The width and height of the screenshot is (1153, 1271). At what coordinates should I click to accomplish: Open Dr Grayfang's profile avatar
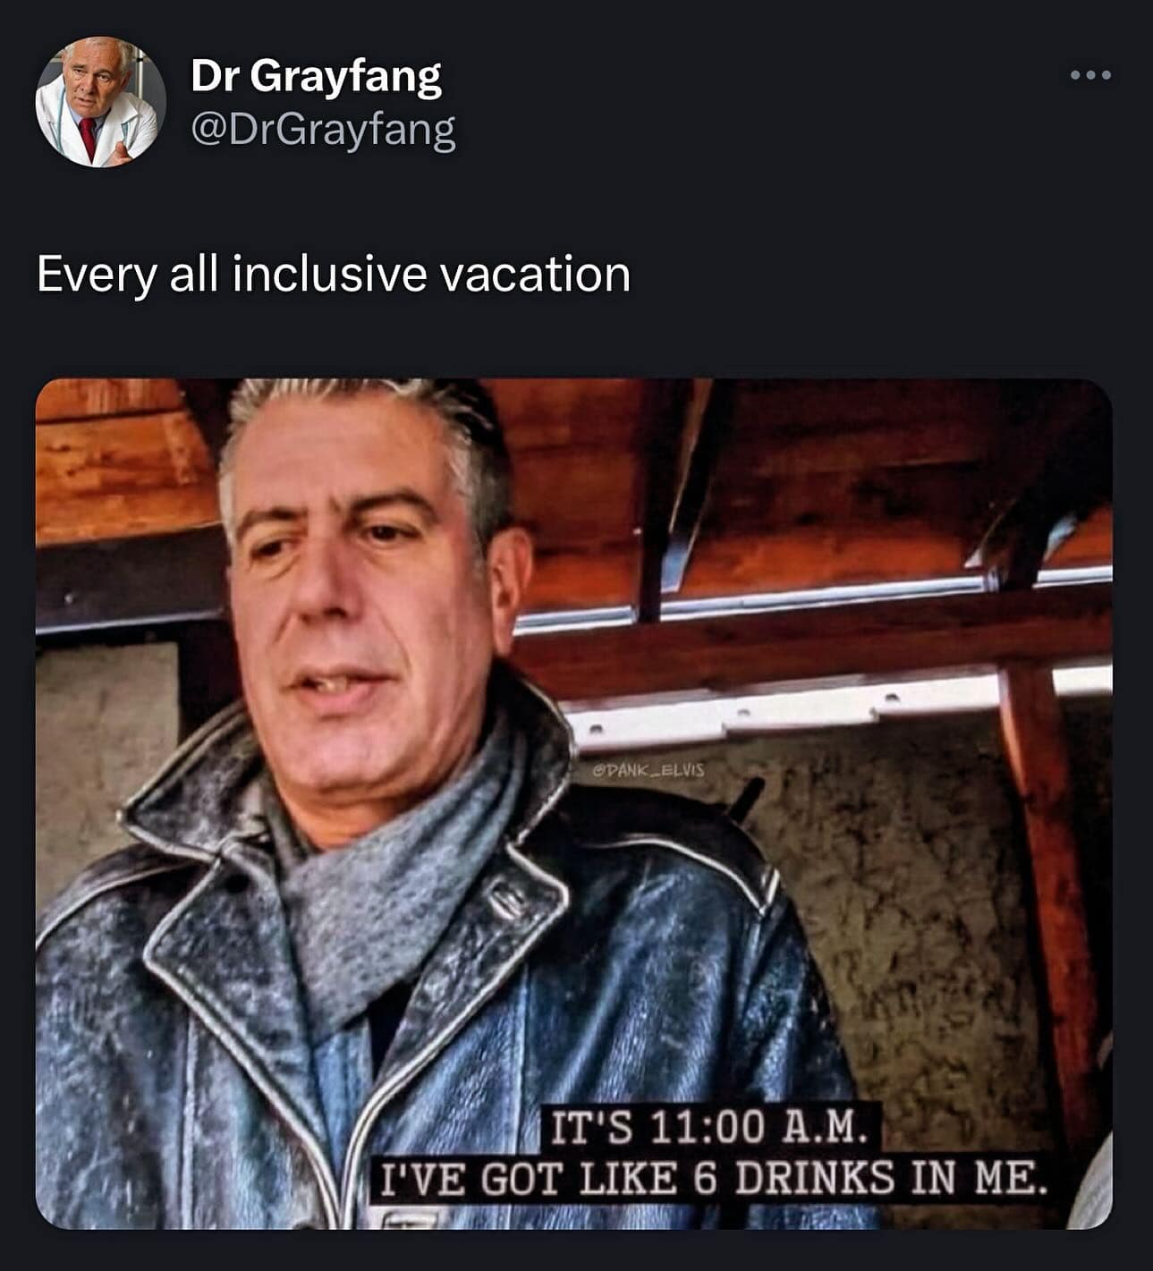tap(100, 102)
